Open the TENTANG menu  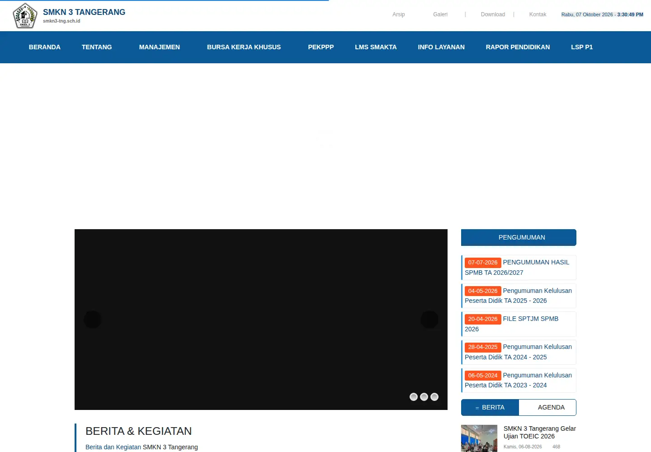click(97, 47)
